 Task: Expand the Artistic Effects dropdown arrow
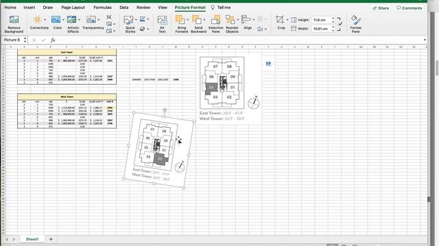point(79,20)
